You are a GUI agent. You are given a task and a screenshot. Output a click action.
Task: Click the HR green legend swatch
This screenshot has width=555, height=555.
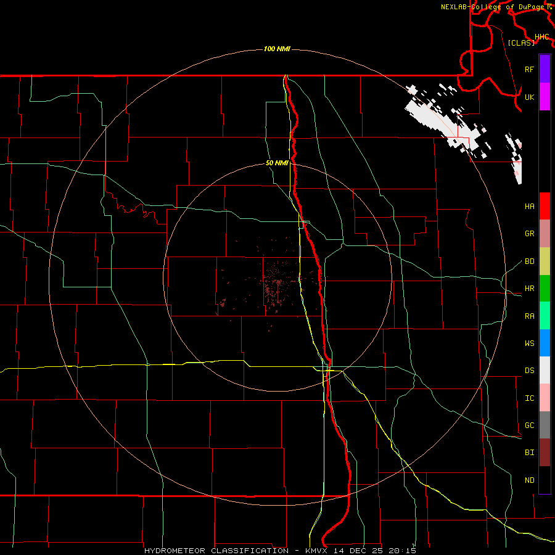(545, 288)
